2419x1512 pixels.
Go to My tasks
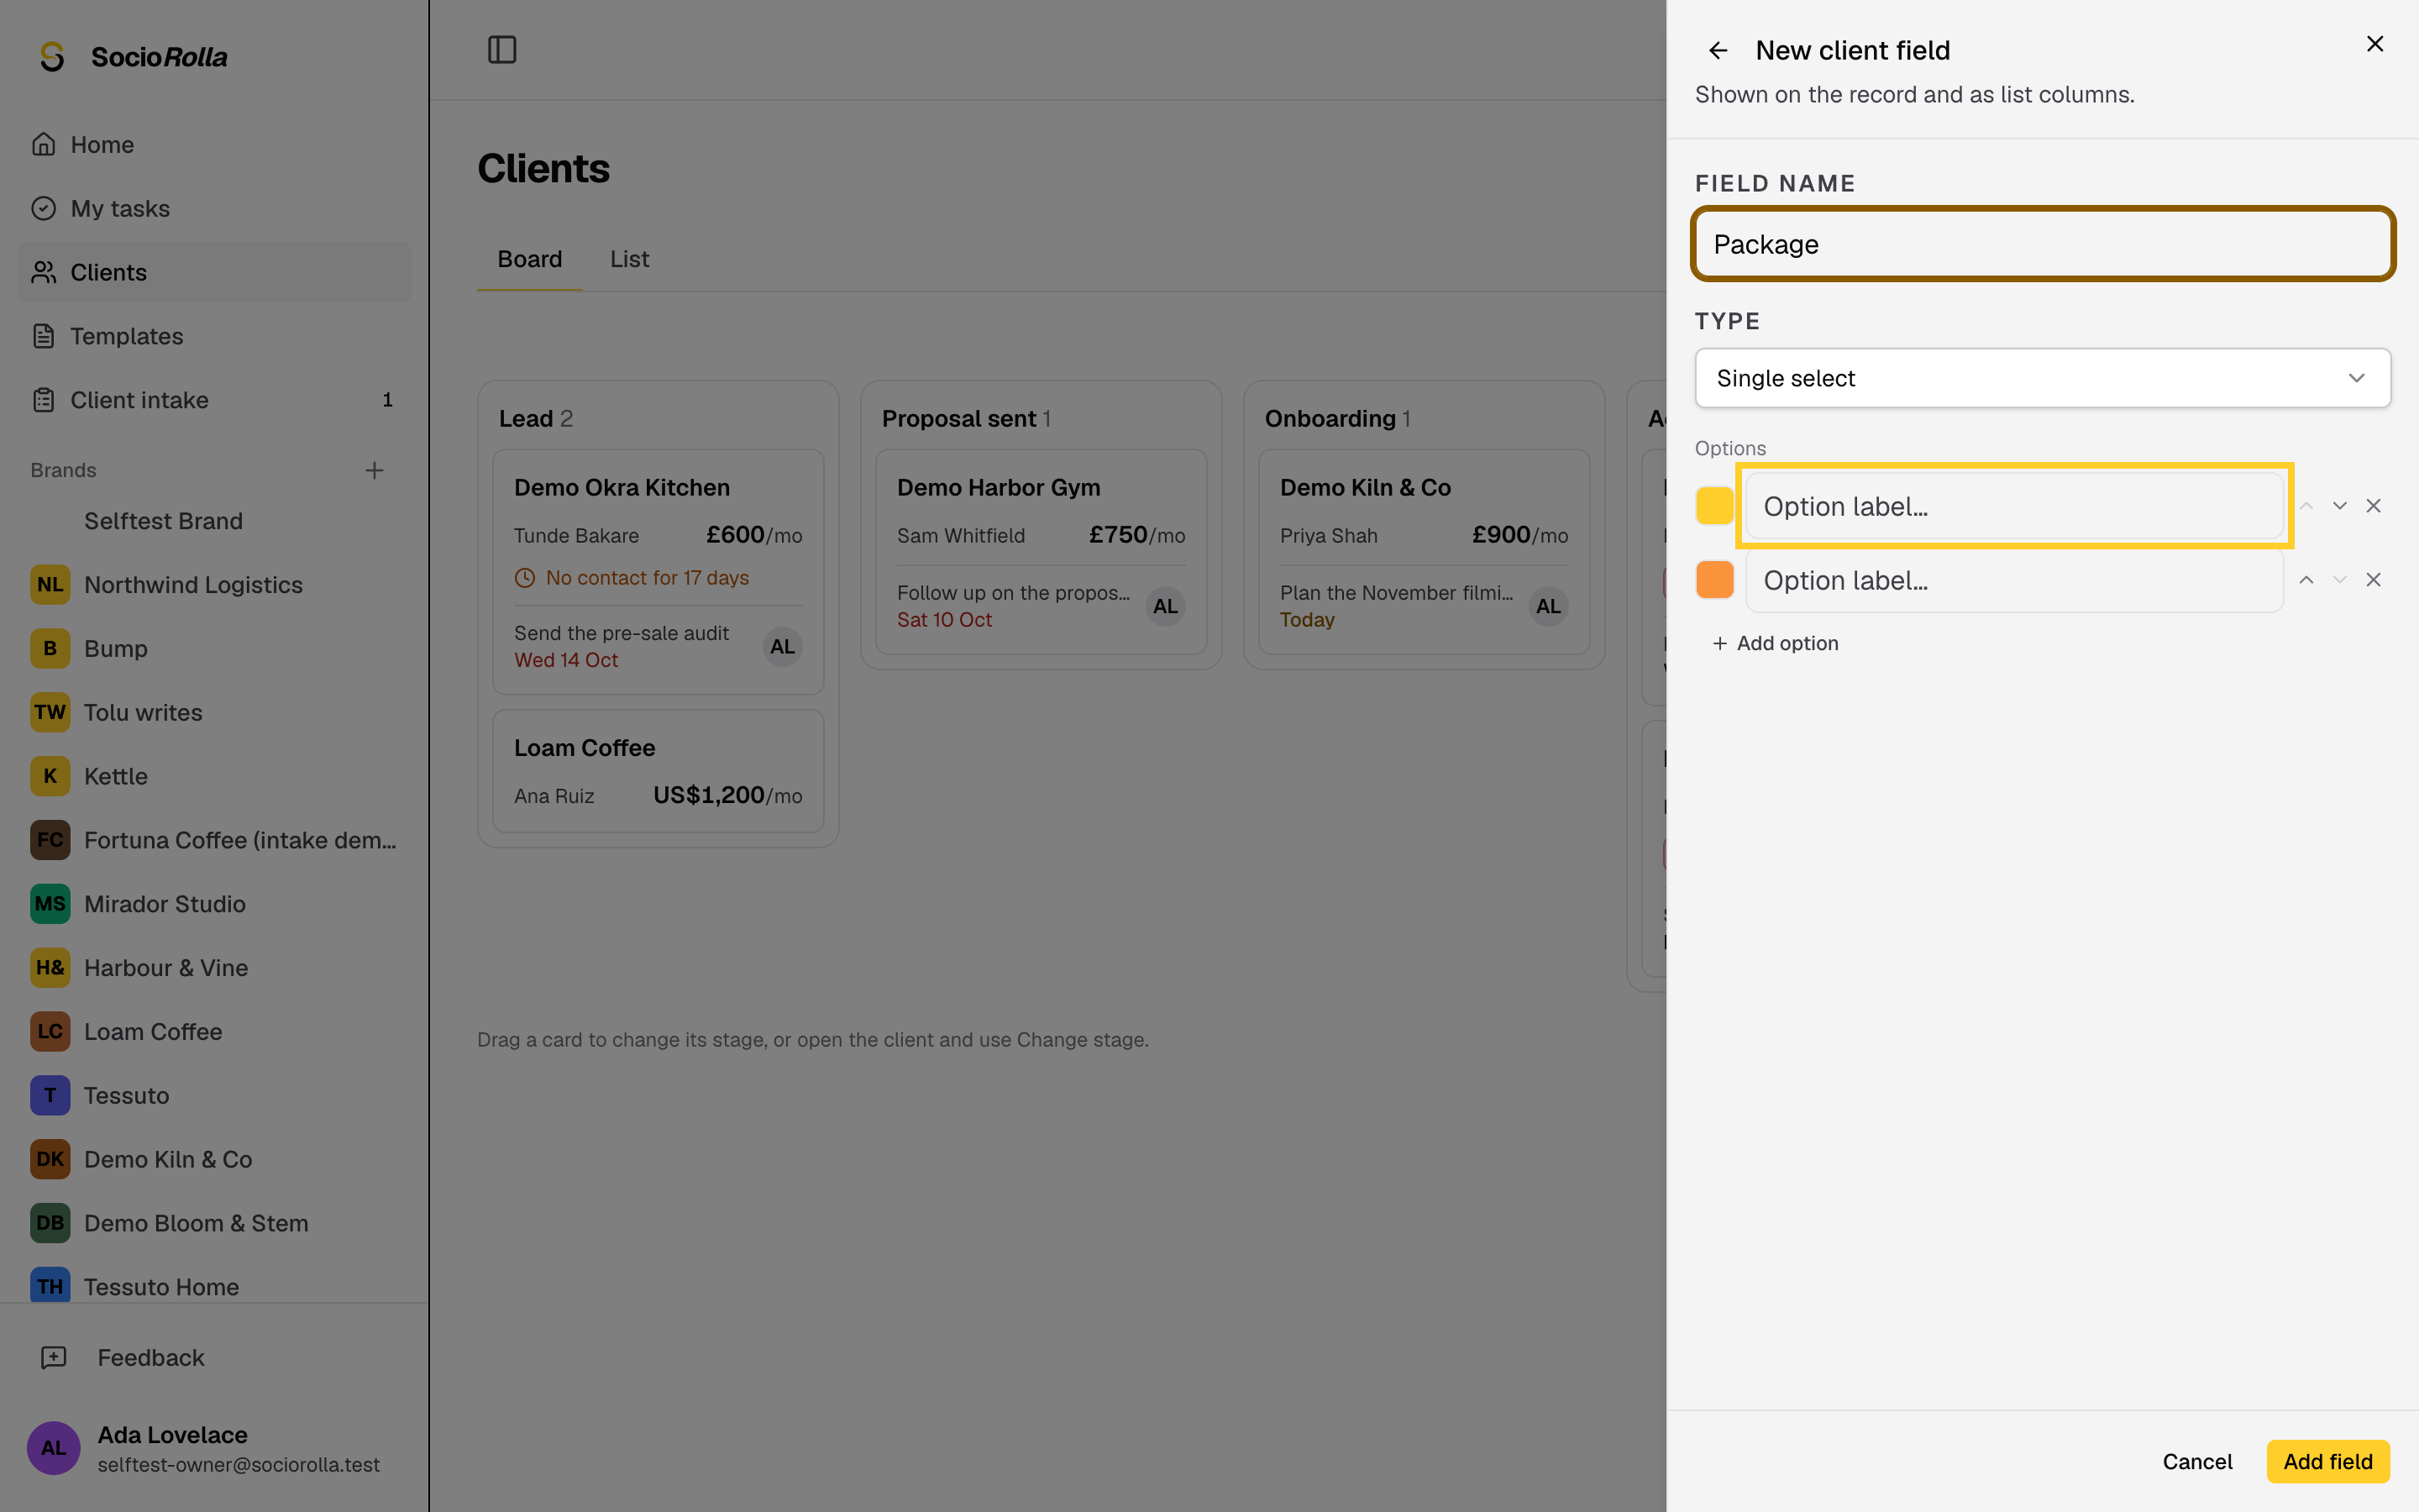coord(214,208)
